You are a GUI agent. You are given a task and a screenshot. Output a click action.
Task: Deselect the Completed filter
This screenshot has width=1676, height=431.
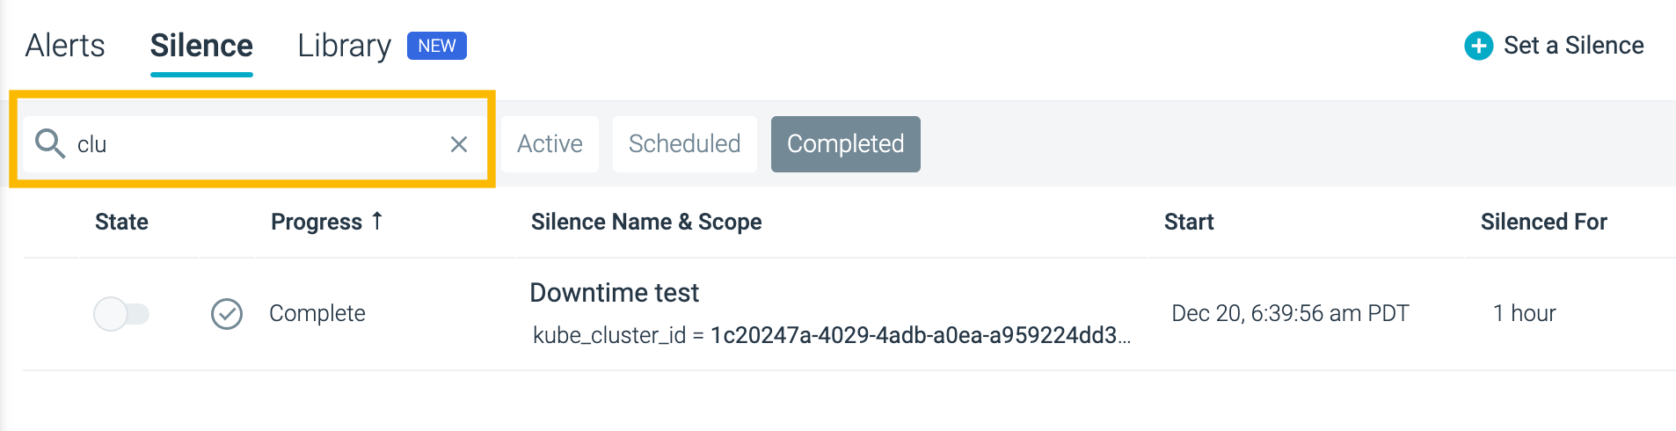click(846, 144)
